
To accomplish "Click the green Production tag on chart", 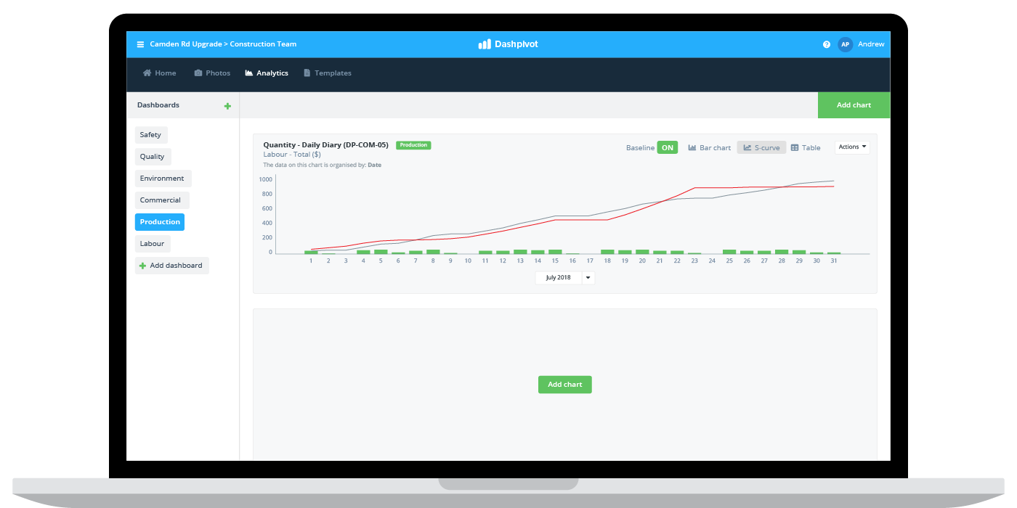I will pos(413,145).
